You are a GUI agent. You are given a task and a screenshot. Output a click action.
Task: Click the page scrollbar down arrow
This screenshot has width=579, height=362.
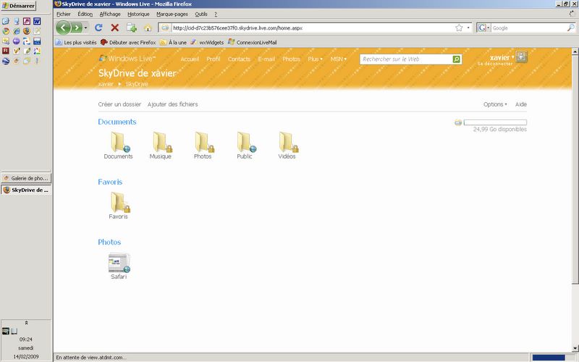click(x=575, y=348)
